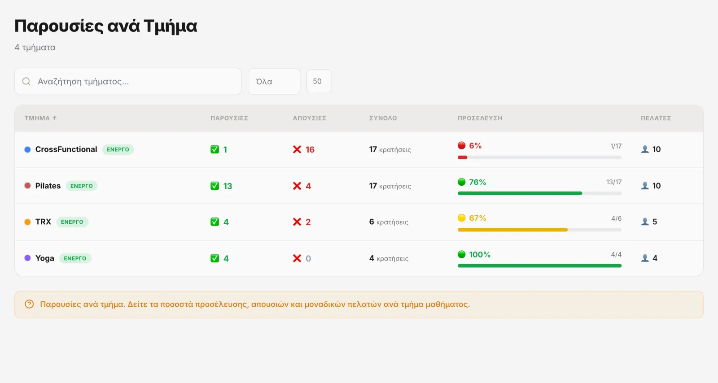Click the green checkmark in Pilates row

(215, 186)
